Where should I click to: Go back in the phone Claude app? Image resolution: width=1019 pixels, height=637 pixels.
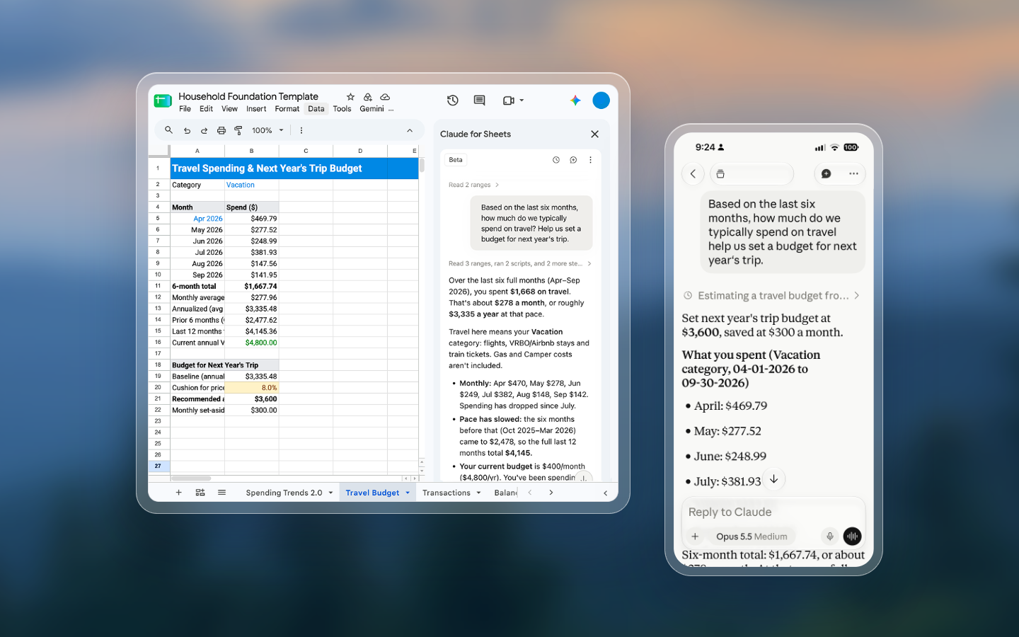click(x=693, y=174)
